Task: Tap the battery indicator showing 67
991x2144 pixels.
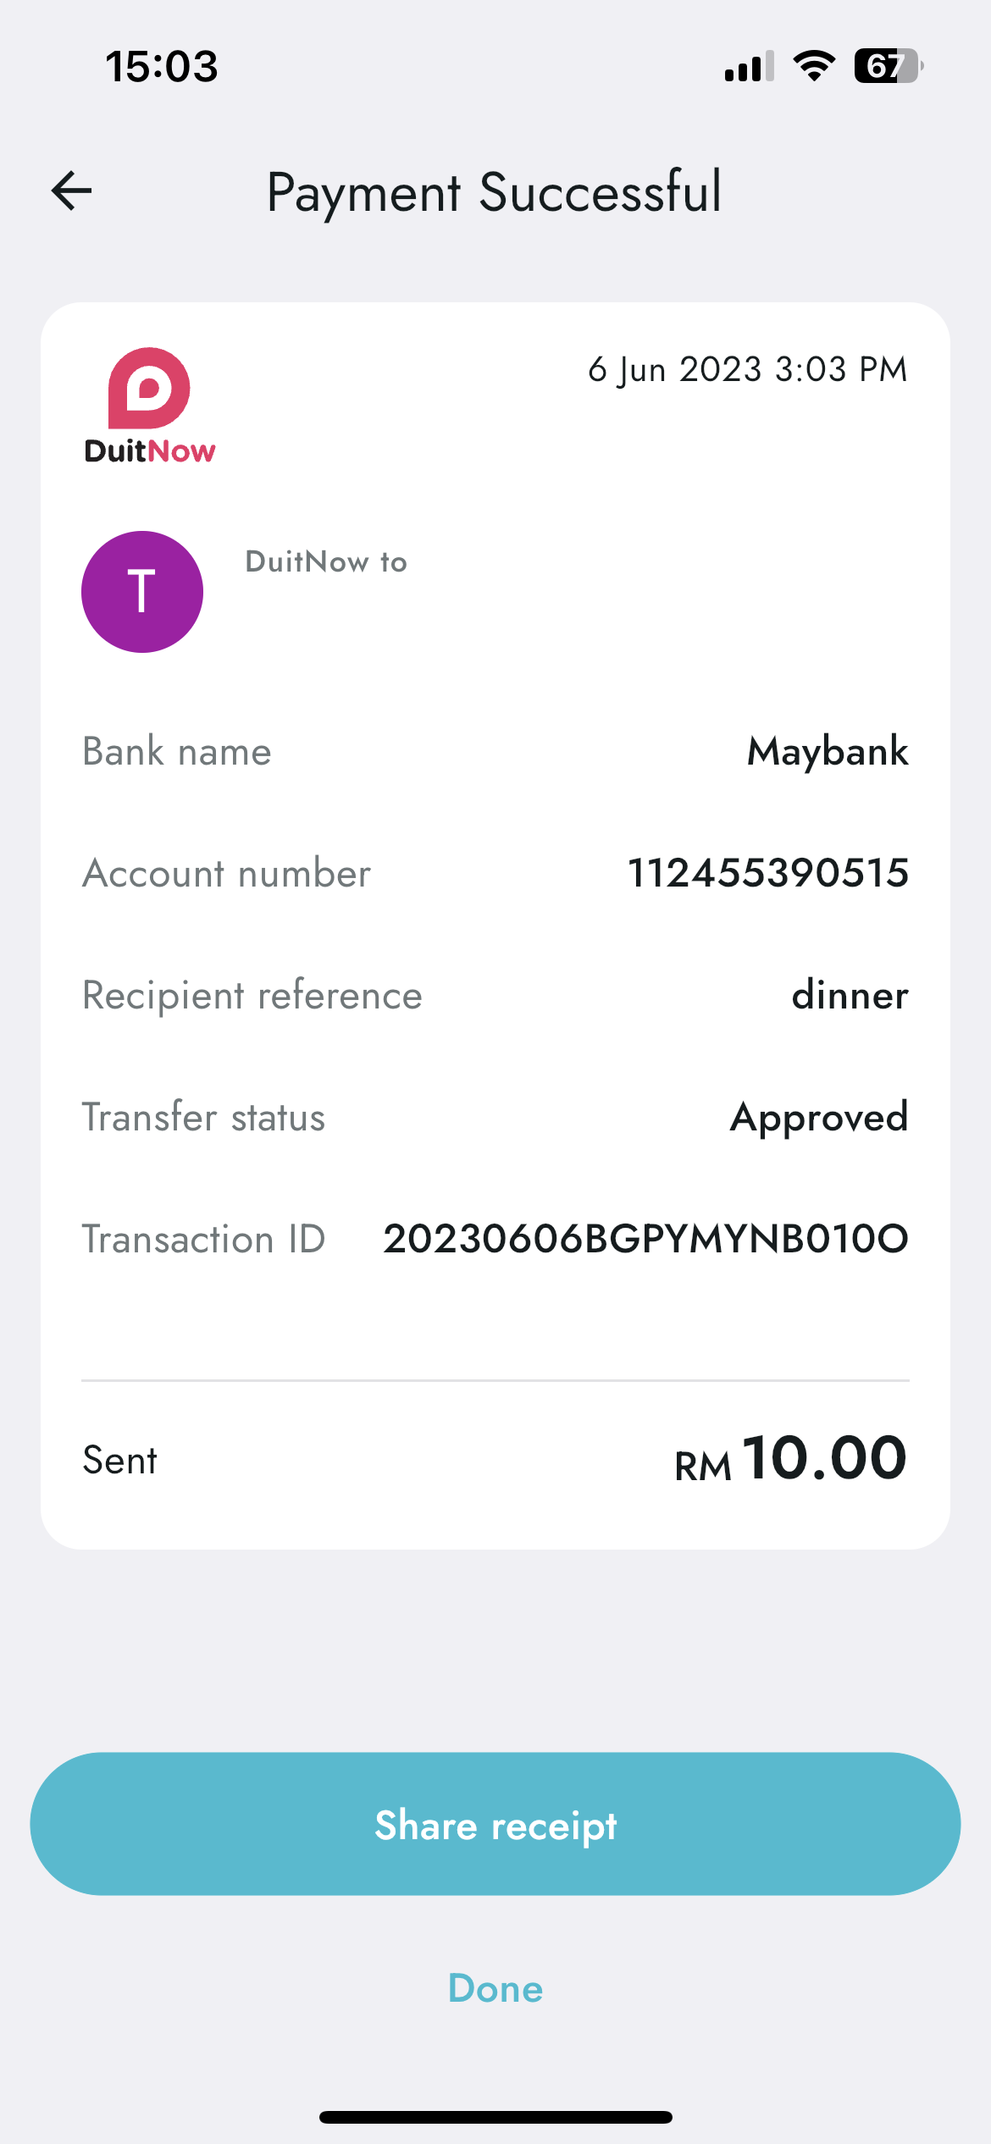Action: point(889,66)
